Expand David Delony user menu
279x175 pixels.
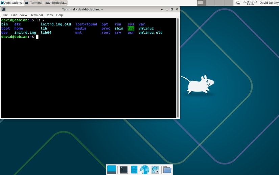[x=269, y=3]
